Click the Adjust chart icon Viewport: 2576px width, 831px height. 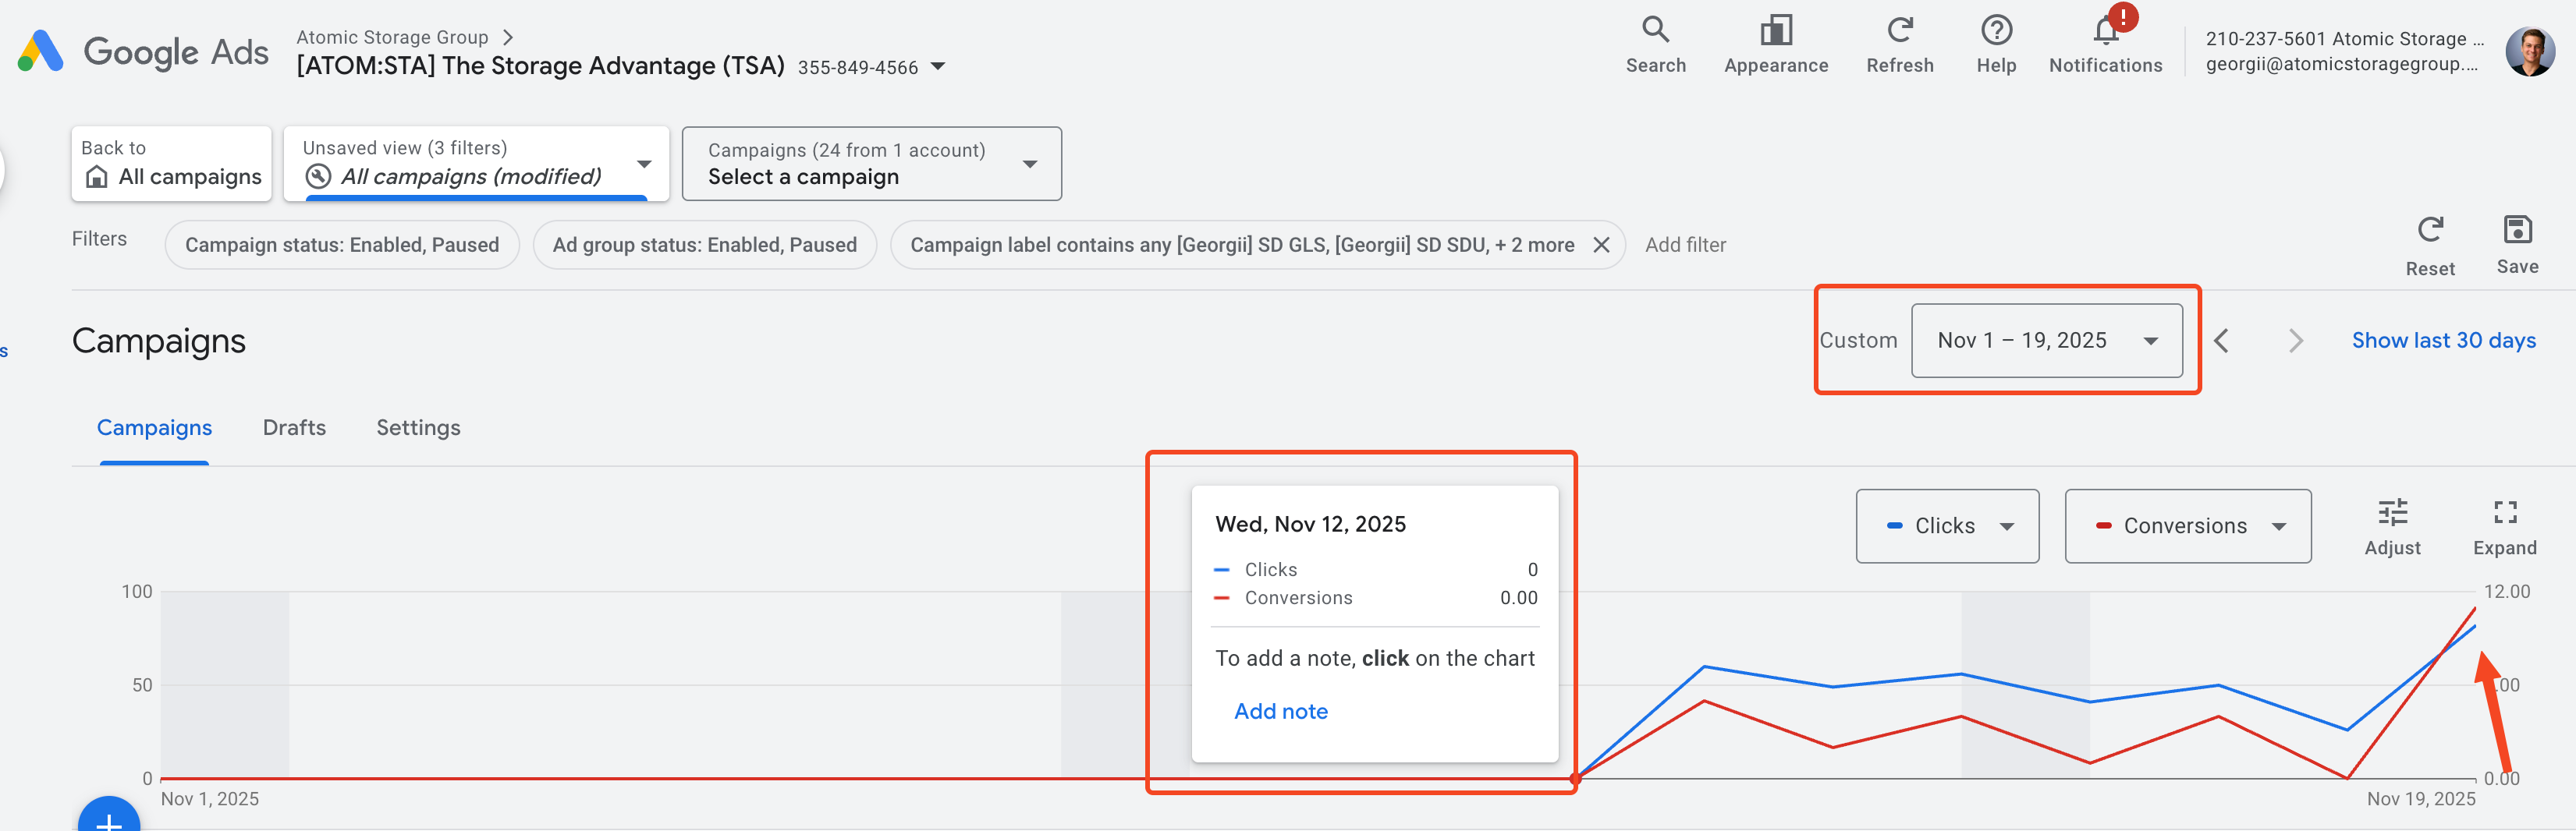tap(2391, 514)
